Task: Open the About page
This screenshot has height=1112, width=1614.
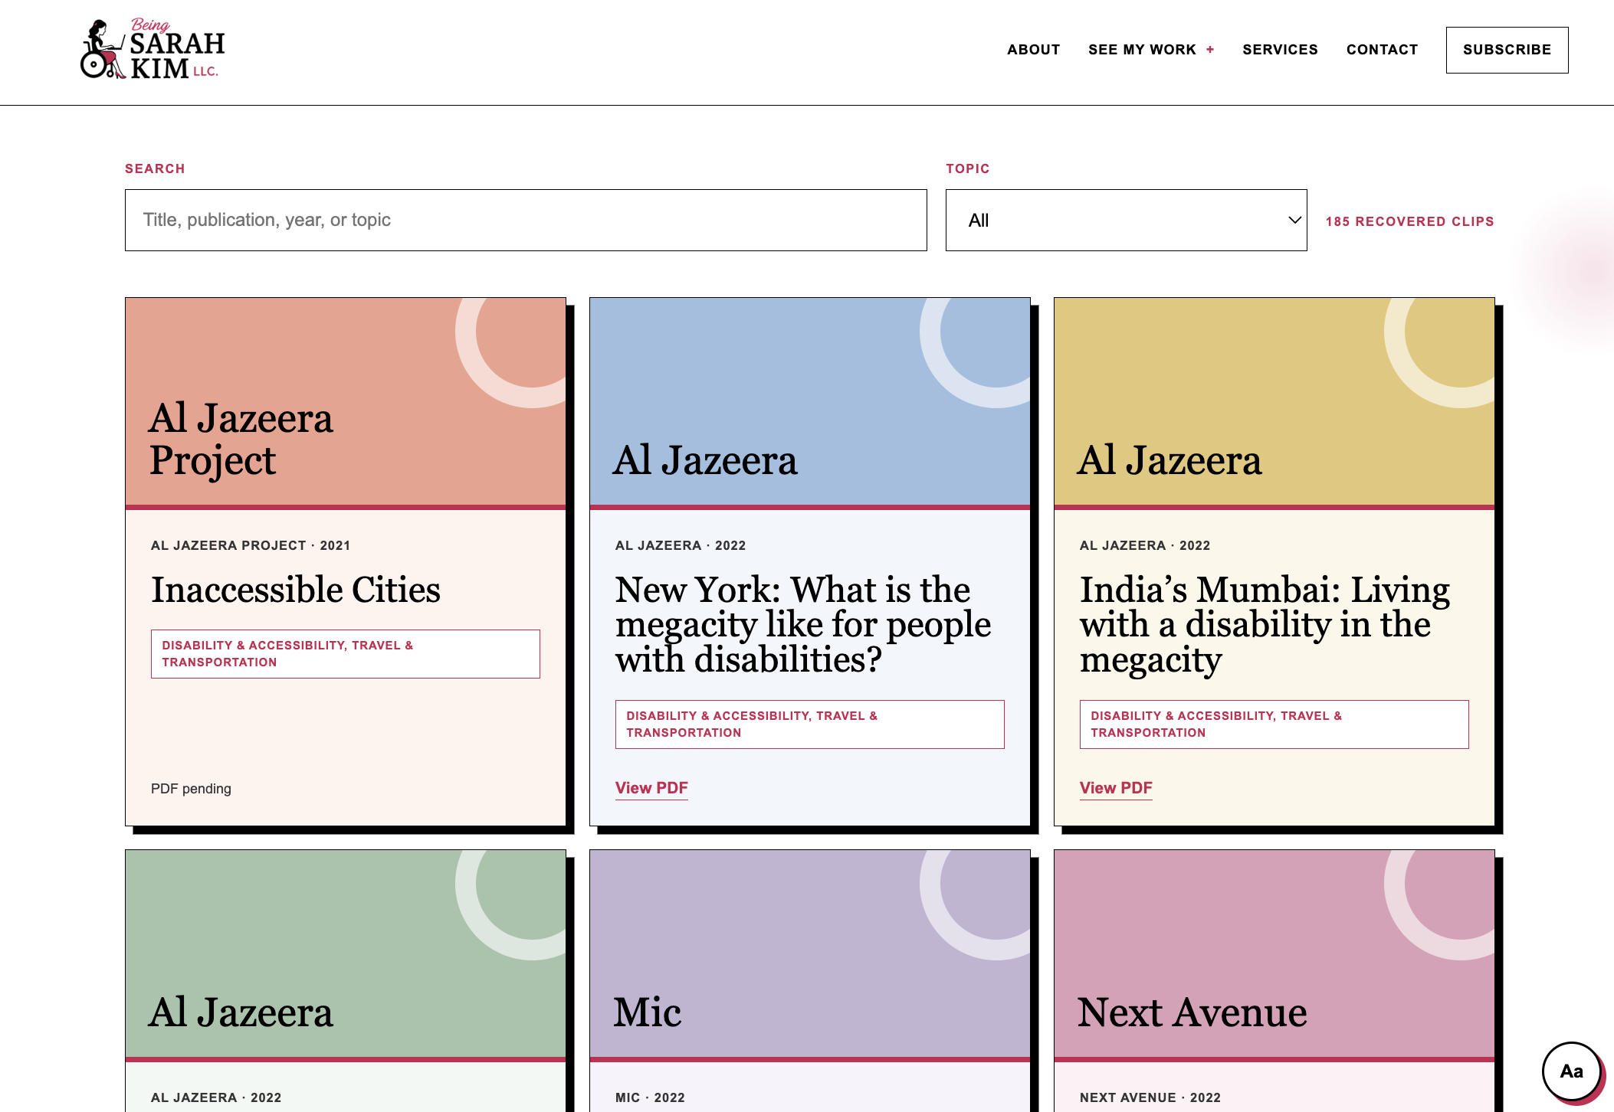Action: (x=1033, y=50)
